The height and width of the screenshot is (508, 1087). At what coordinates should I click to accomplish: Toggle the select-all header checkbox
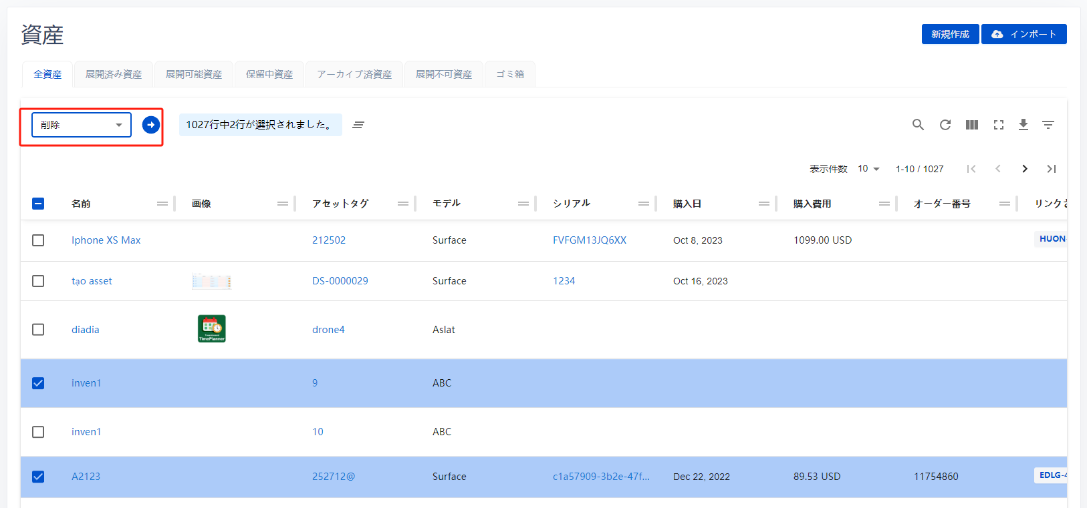click(38, 204)
